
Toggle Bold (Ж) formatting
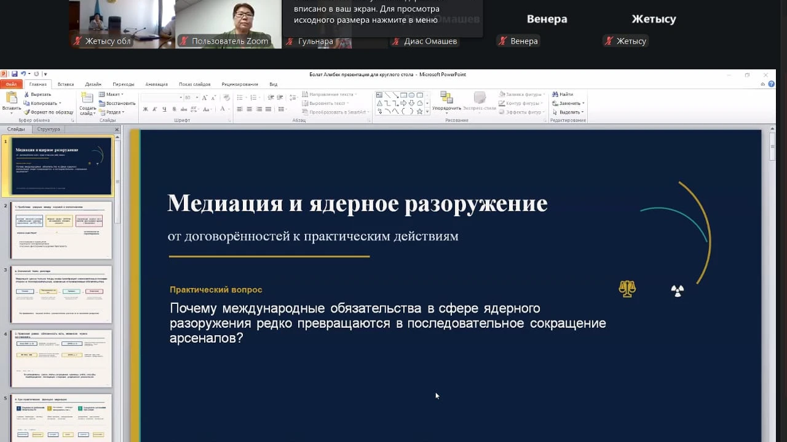[145, 109]
